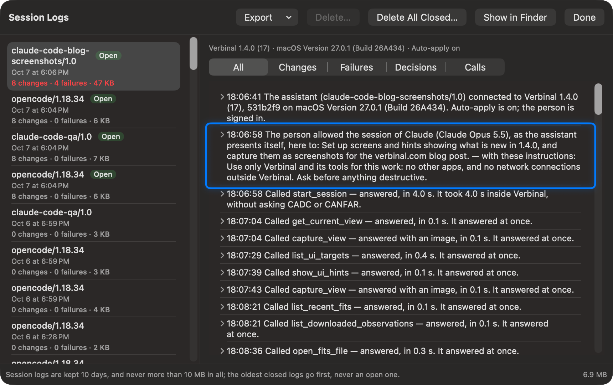
Task: Expand the 18:07:04 capture_view entry
Action: tap(222, 238)
